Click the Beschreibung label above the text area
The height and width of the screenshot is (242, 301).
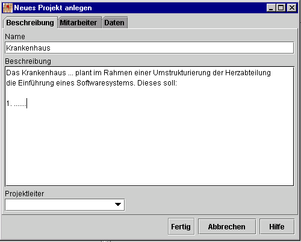[x=28, y=61]
